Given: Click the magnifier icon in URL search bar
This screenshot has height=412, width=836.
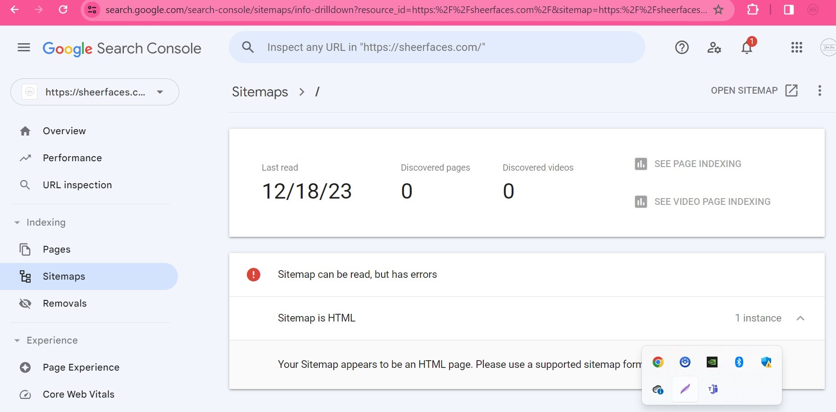Looking at the screenshot, I should 248,47.
